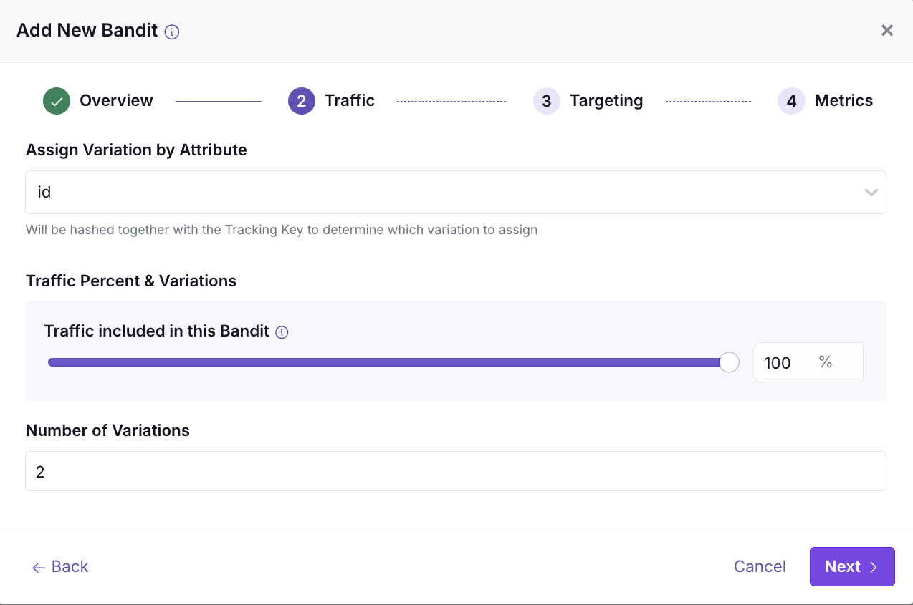Screen dimensions: 913x605
Task: Click info icon next to Traffic included in this Bandit
Action: coord(282,332)
